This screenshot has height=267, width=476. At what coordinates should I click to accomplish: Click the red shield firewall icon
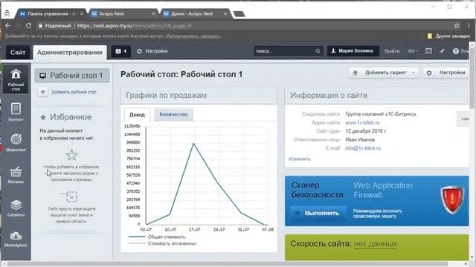(452, 200)
